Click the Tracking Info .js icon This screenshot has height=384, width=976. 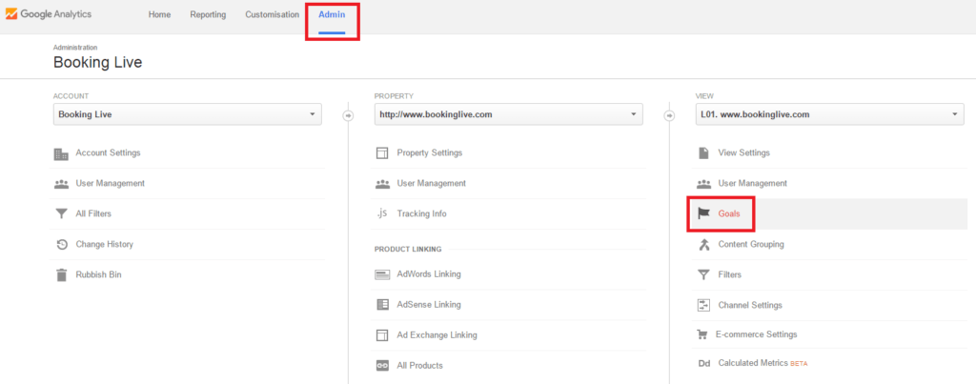point(382,214)
